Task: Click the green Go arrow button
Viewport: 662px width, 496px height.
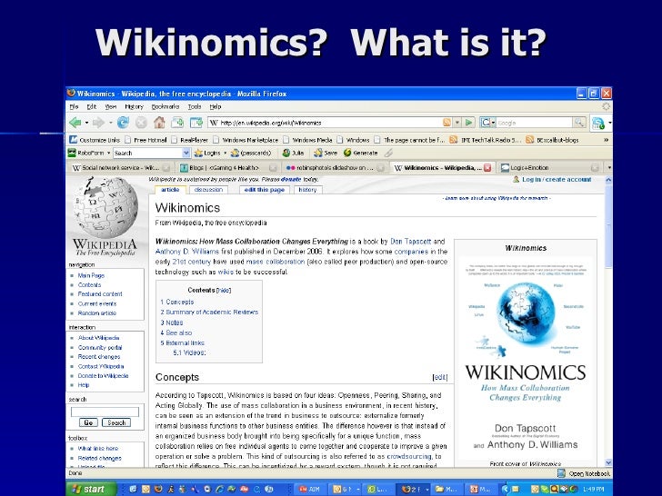Action: [468, 123]
